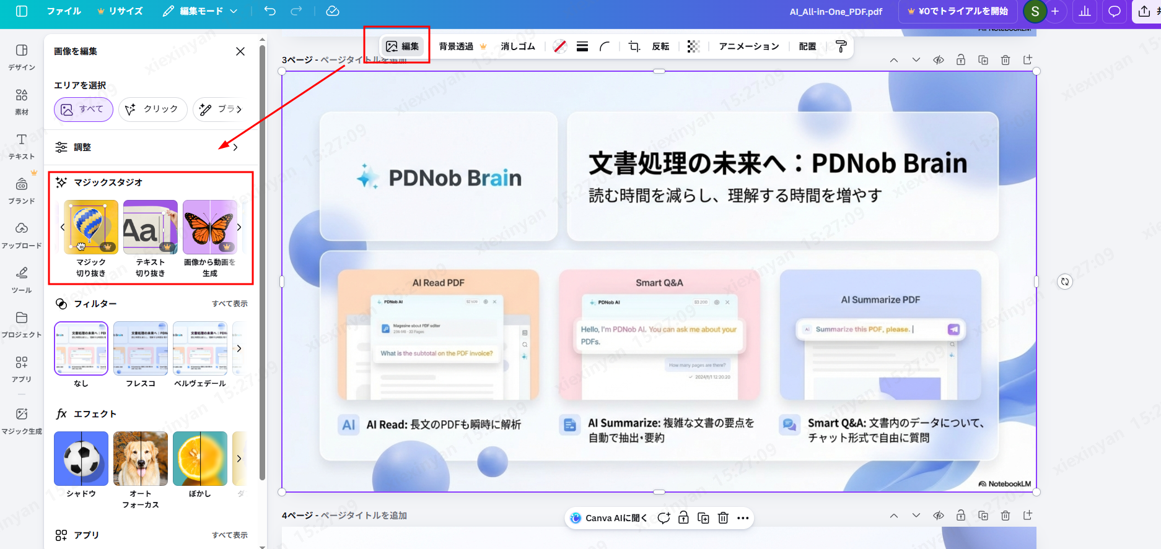
Task: Hide page 3 with eye icon
Action: click(x=939, y=60)
